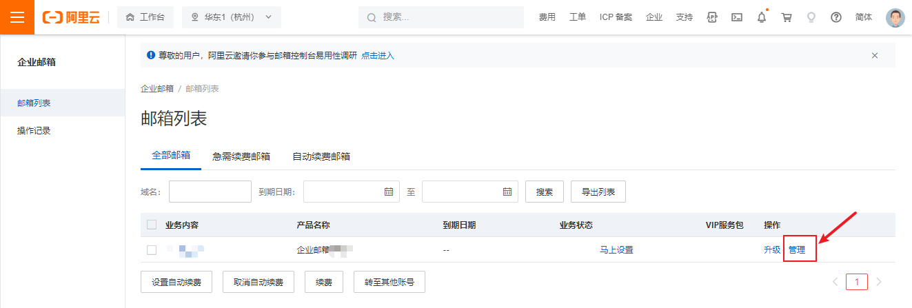Click the VIP服务包 column header
Image resolution: width=912 pixels, height=308 pixels.
coord(724,225)
